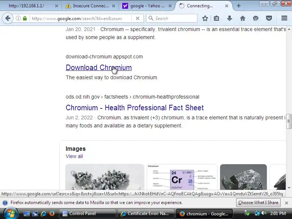Viewport: 292px width, 219px height.
Task: Open the Download Chromium result link
Action: point(99,68)
